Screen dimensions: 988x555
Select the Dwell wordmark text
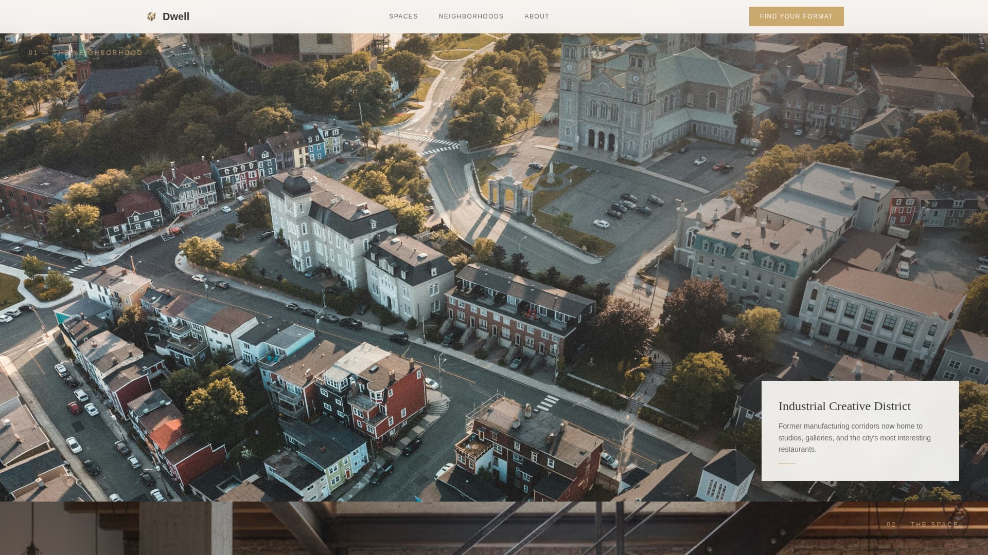(x=176, y=16)
